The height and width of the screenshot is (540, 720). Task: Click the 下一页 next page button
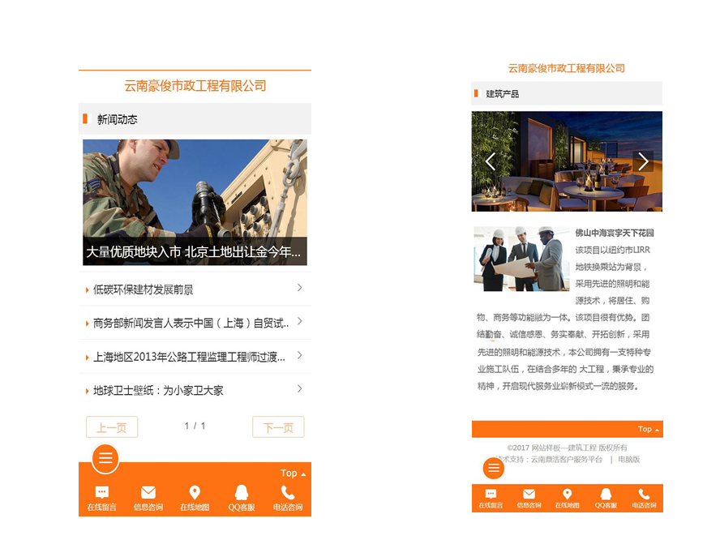coord(278,427)
